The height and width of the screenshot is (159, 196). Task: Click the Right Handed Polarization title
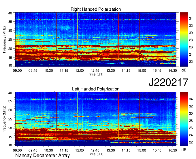click(x=96, y=9)
